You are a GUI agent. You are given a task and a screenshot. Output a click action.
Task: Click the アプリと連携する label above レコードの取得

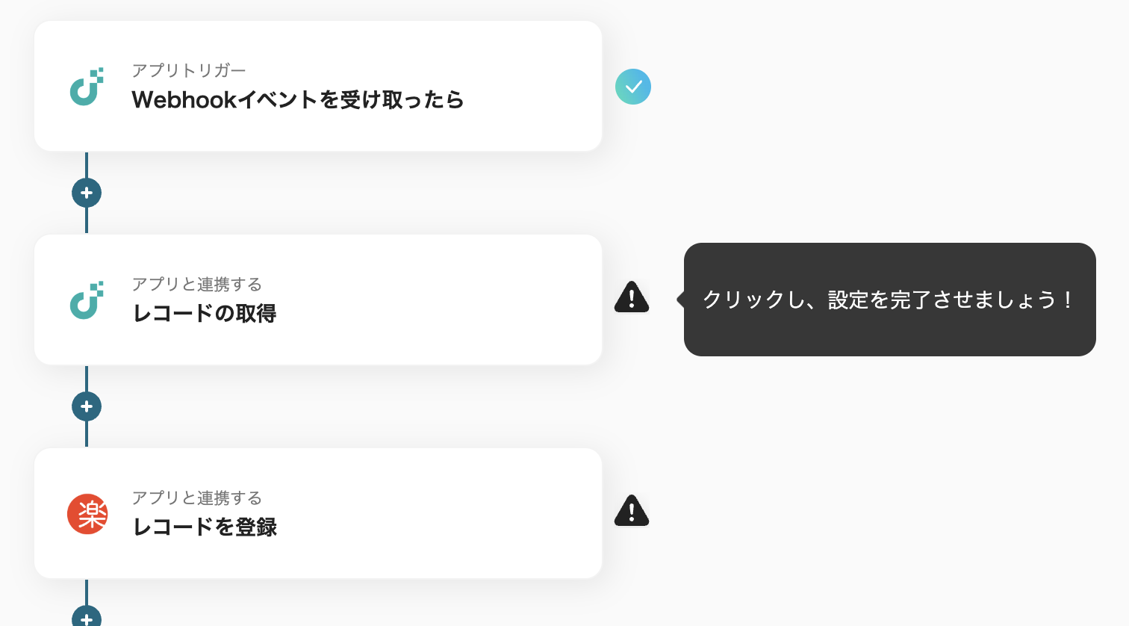[x=196, y=284]
